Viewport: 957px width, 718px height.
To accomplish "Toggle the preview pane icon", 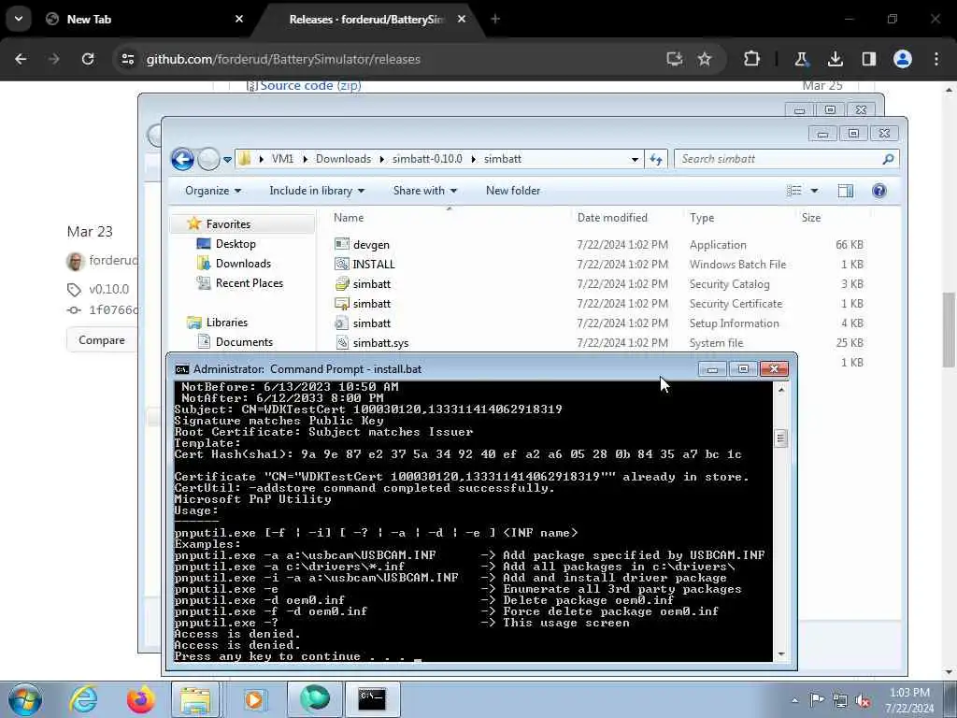I will (x=845, y=191).
